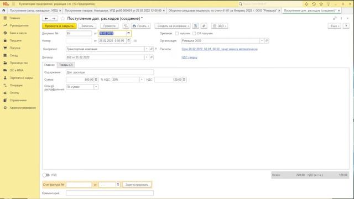Image resolution: width=354 pixels, height=199 pixels.
Task: Click the Счет-фактура № input field
Action: 79,185
